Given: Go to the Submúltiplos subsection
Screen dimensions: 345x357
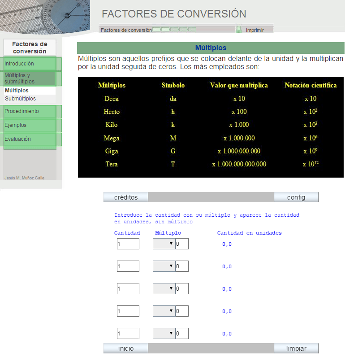Looking at the screenshot, I should tap(20, 99).
